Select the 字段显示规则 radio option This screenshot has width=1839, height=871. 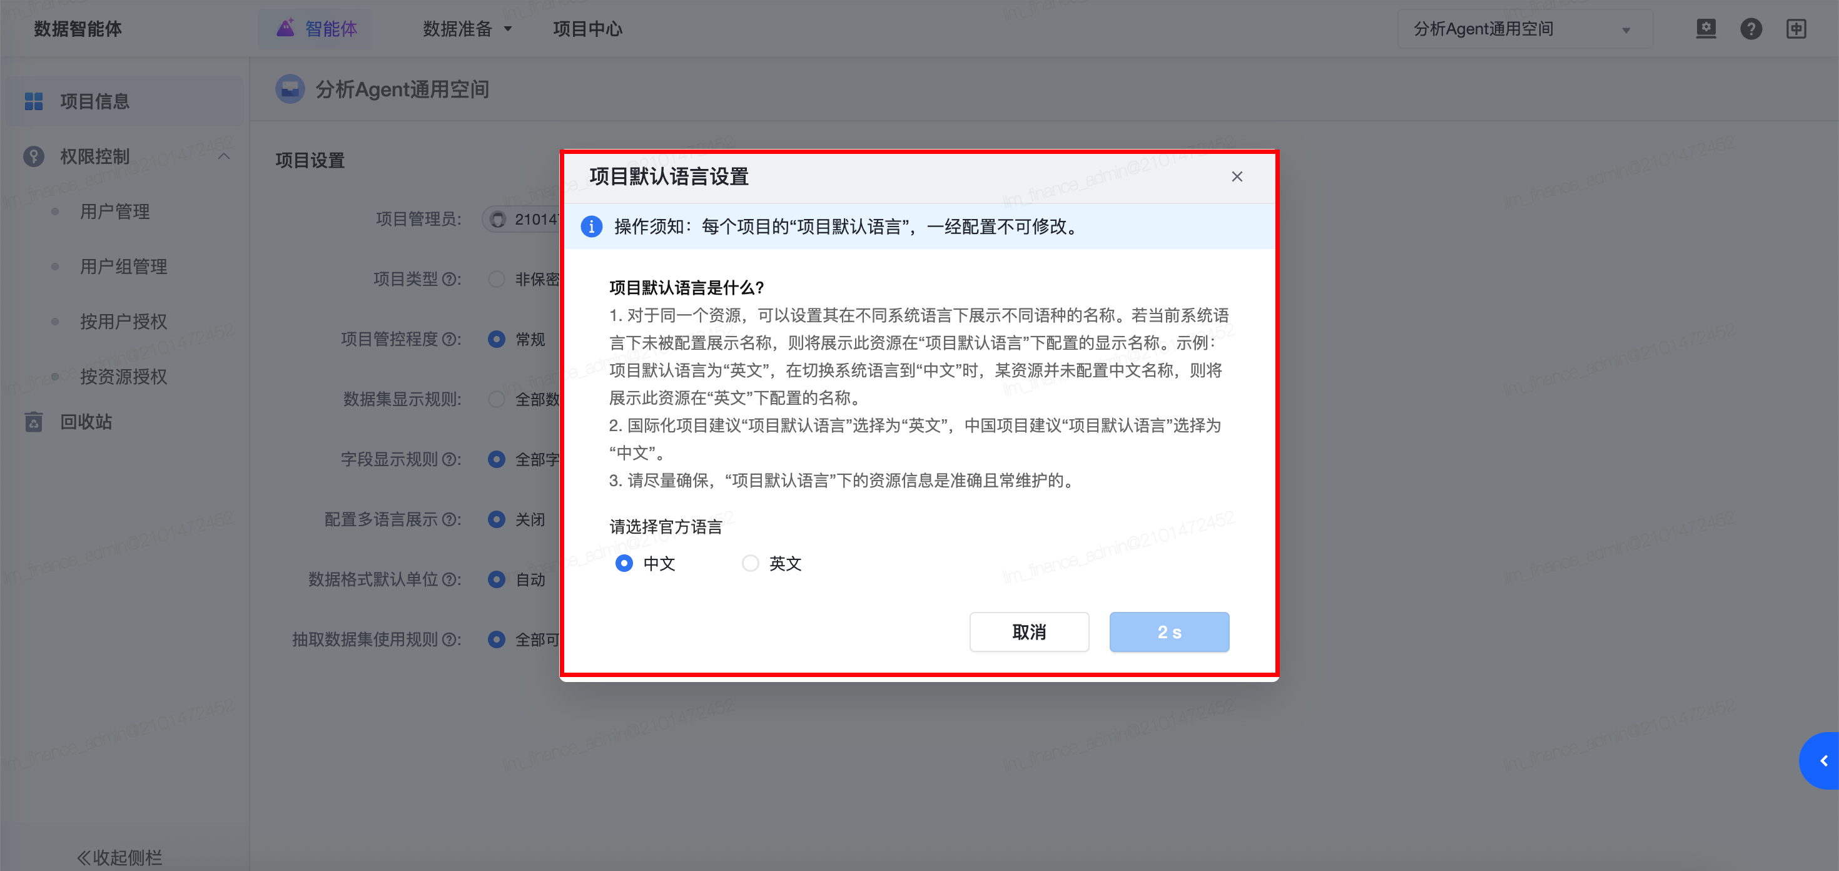coord(496,459)
